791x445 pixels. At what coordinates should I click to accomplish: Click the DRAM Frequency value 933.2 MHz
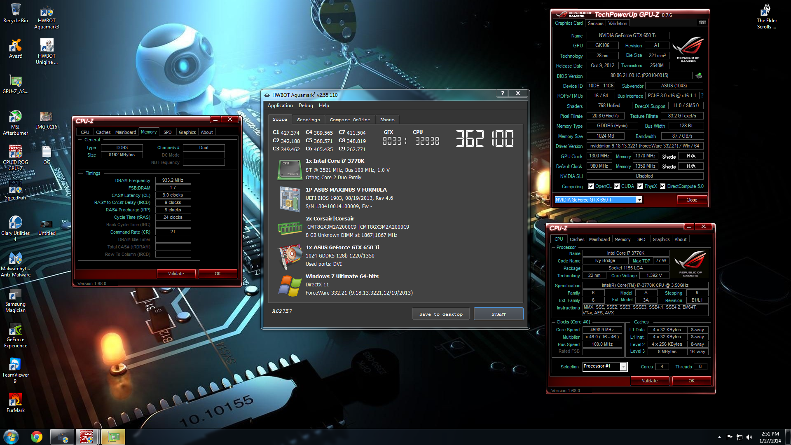[173, 180]
